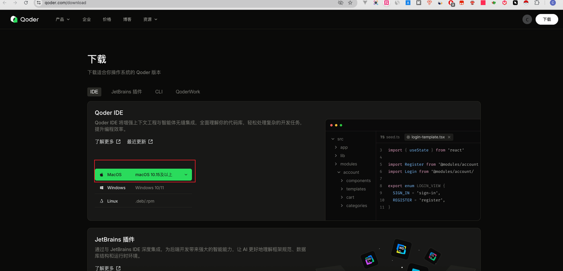Bookmark this page with the star icon

(350, 3)
